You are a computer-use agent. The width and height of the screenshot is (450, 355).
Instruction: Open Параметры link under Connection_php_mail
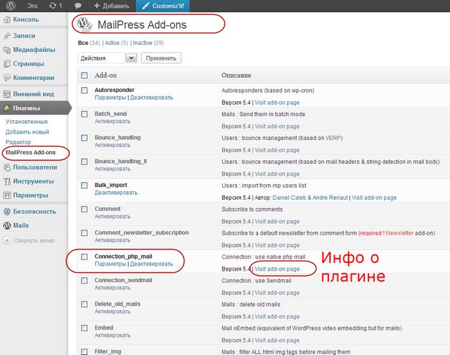point(110,264)
